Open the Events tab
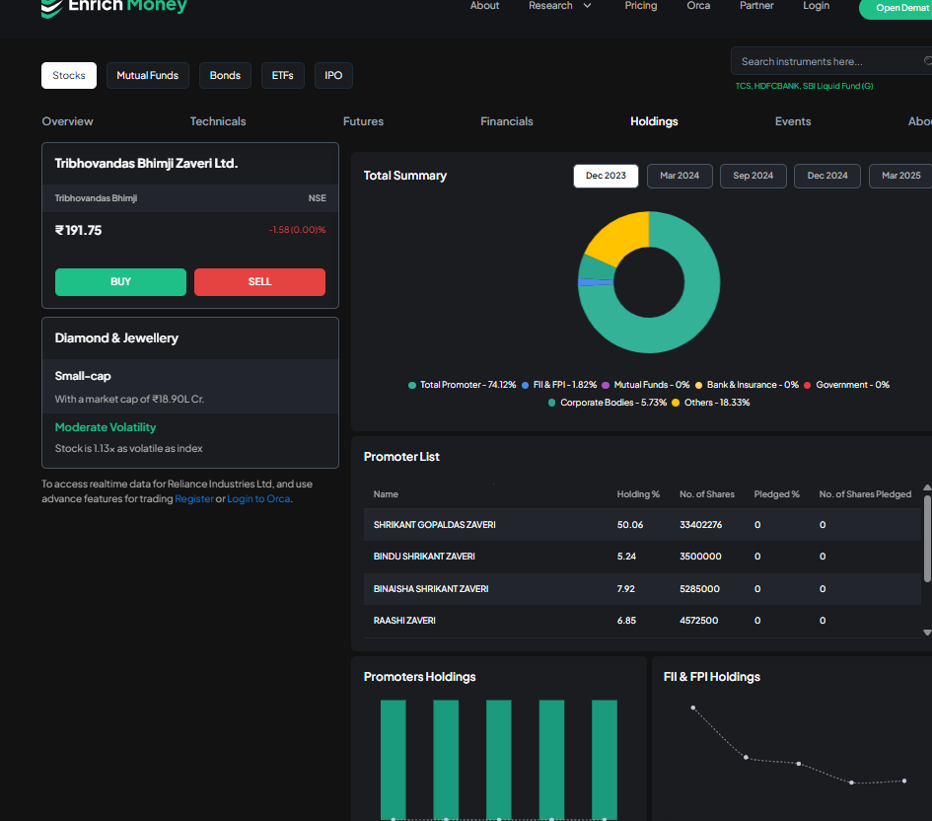 pyautogui.click(x=793, y=121)
